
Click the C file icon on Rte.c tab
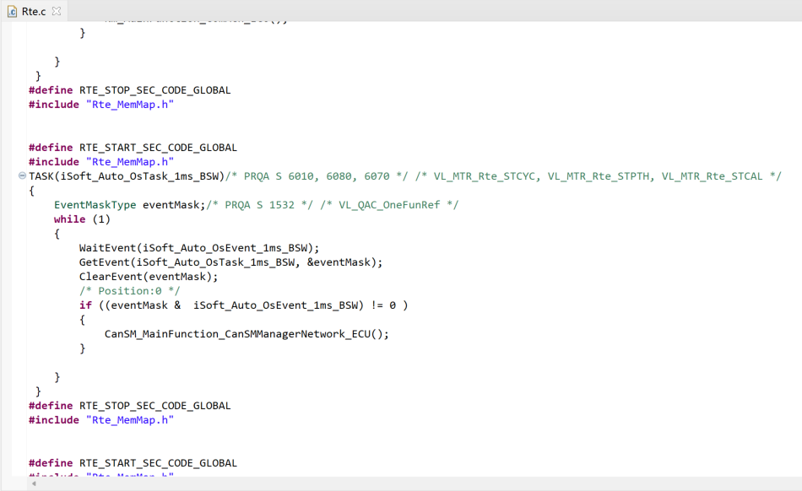(12, 11)
